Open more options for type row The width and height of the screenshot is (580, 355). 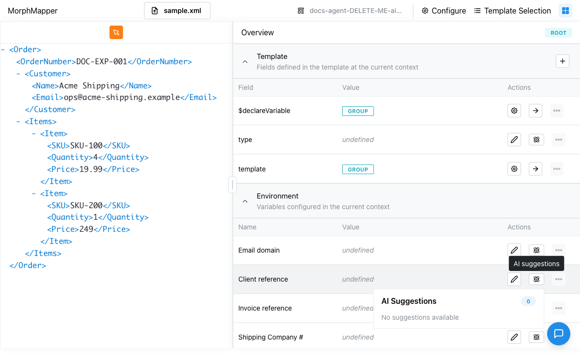tap(559, 140)
